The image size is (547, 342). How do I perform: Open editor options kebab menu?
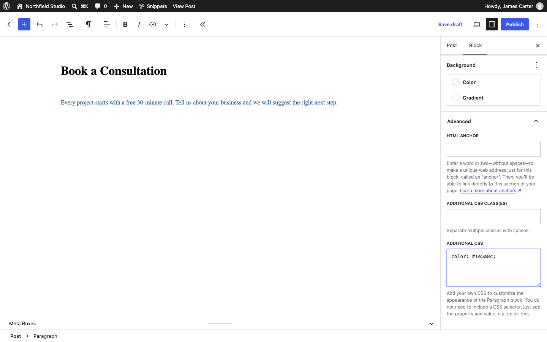(538, 24)
